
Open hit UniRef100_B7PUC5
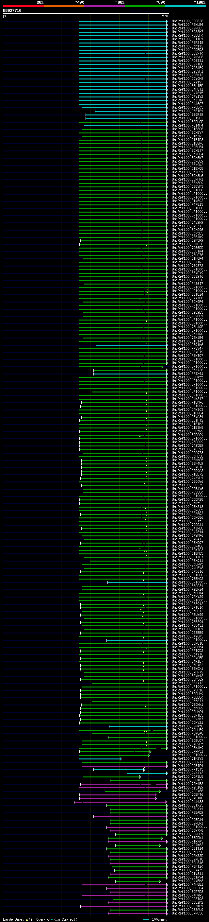[187, 122]
